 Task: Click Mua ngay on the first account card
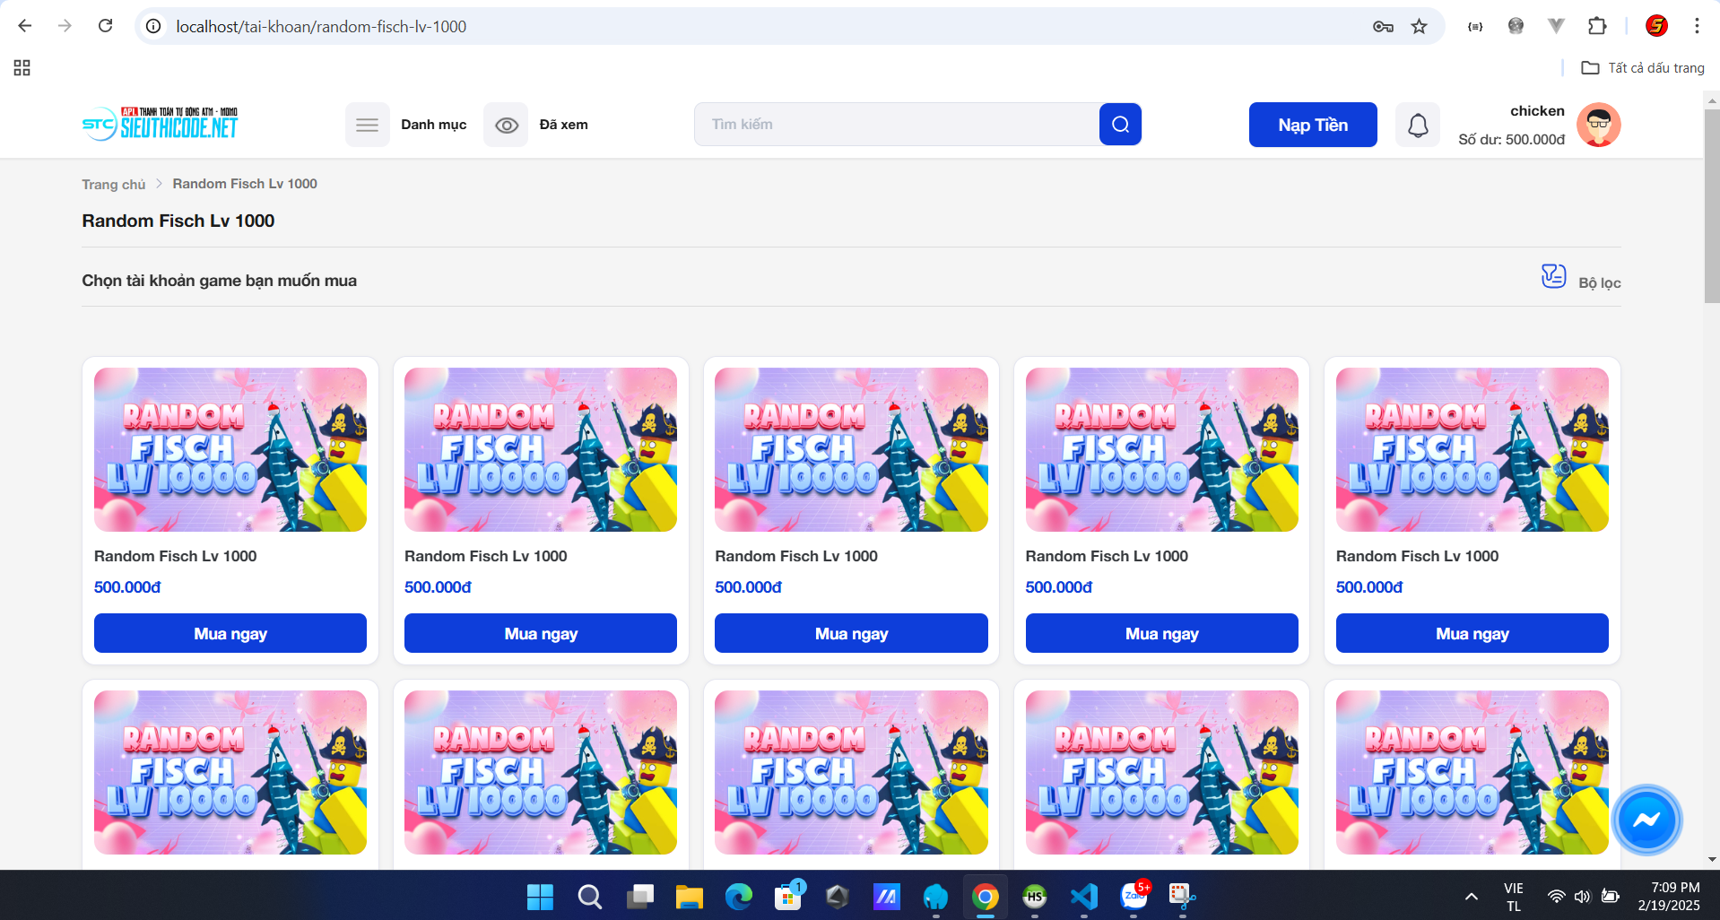[x=230, y=633]
